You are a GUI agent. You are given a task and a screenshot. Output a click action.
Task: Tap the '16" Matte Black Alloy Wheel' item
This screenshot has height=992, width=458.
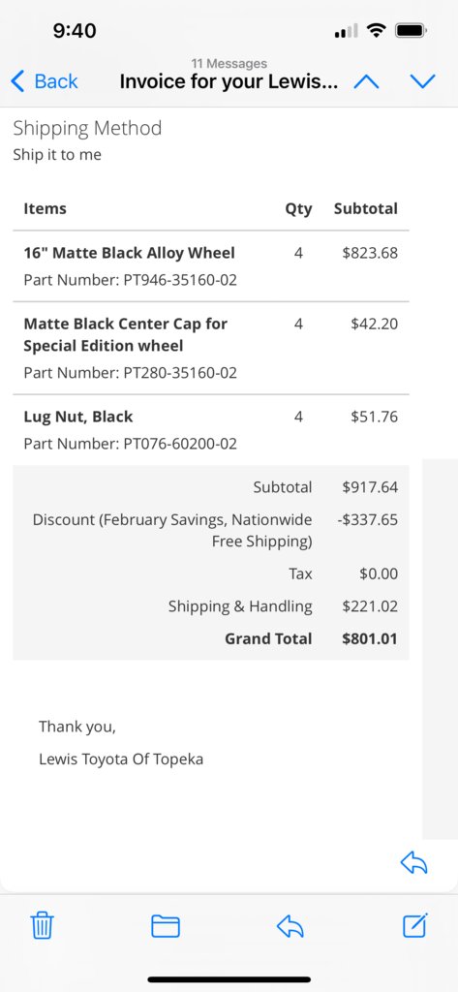[x=129, y=253]
